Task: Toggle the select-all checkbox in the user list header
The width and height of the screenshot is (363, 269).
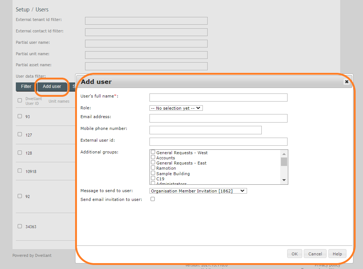Action: (x=20, y=99)
